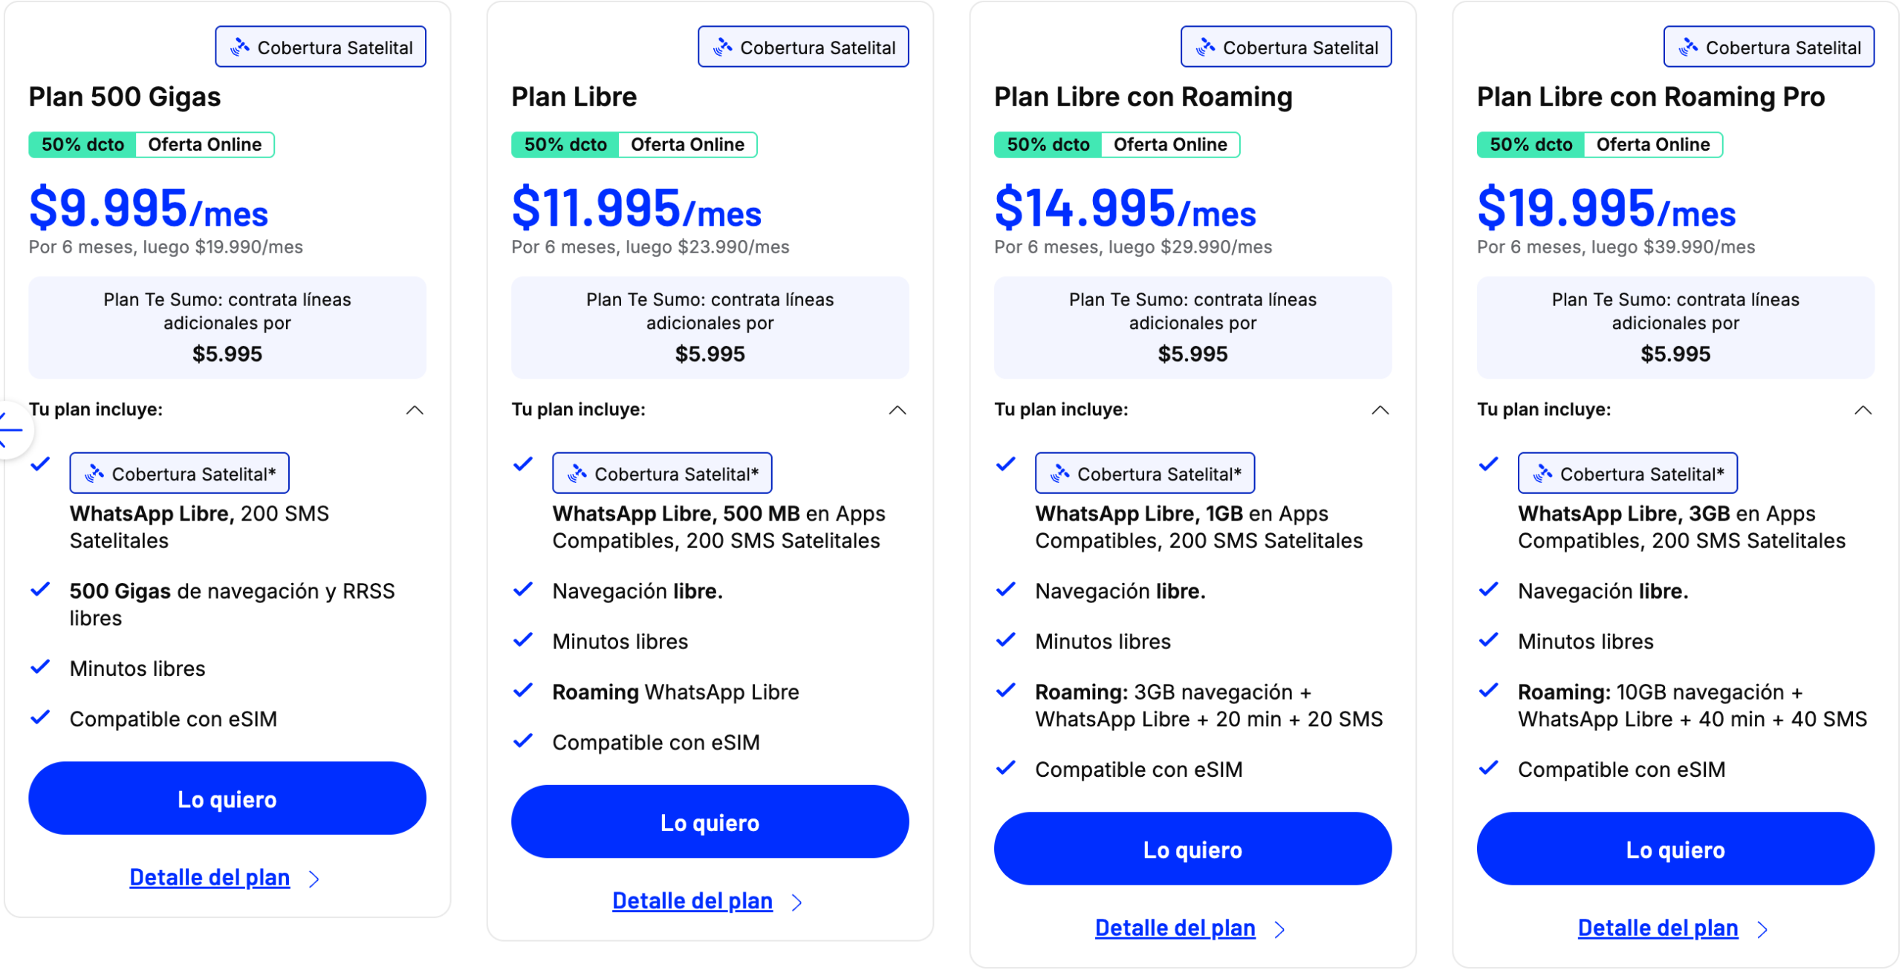Choose "Lo quiero" on the $11.995 Plan Libre
1902x970 pixels.
pos(710,821)
